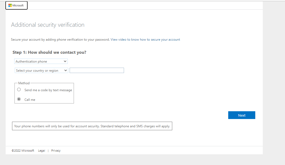285x165 pixels.
Task: Expand the country or region selector
Action: point(41,71)
